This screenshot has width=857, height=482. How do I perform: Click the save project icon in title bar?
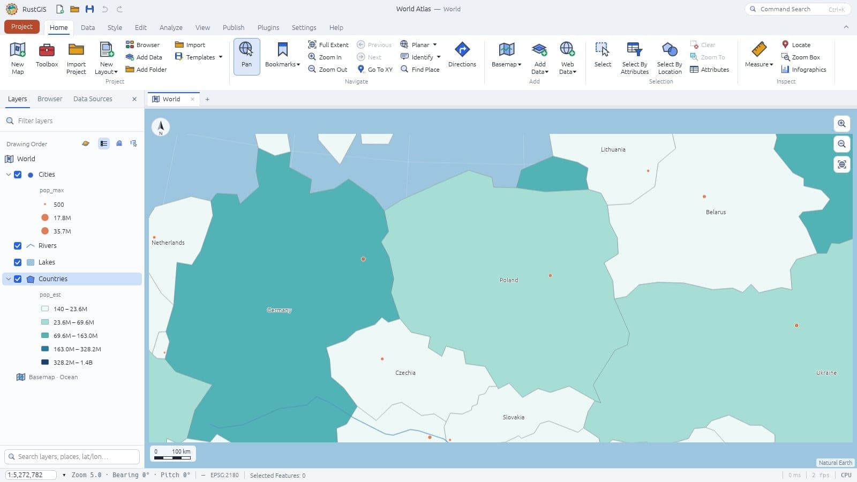pos(89,9)
